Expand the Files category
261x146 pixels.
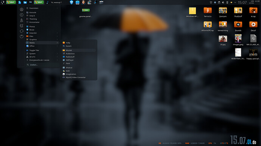[x=42, y=36]
